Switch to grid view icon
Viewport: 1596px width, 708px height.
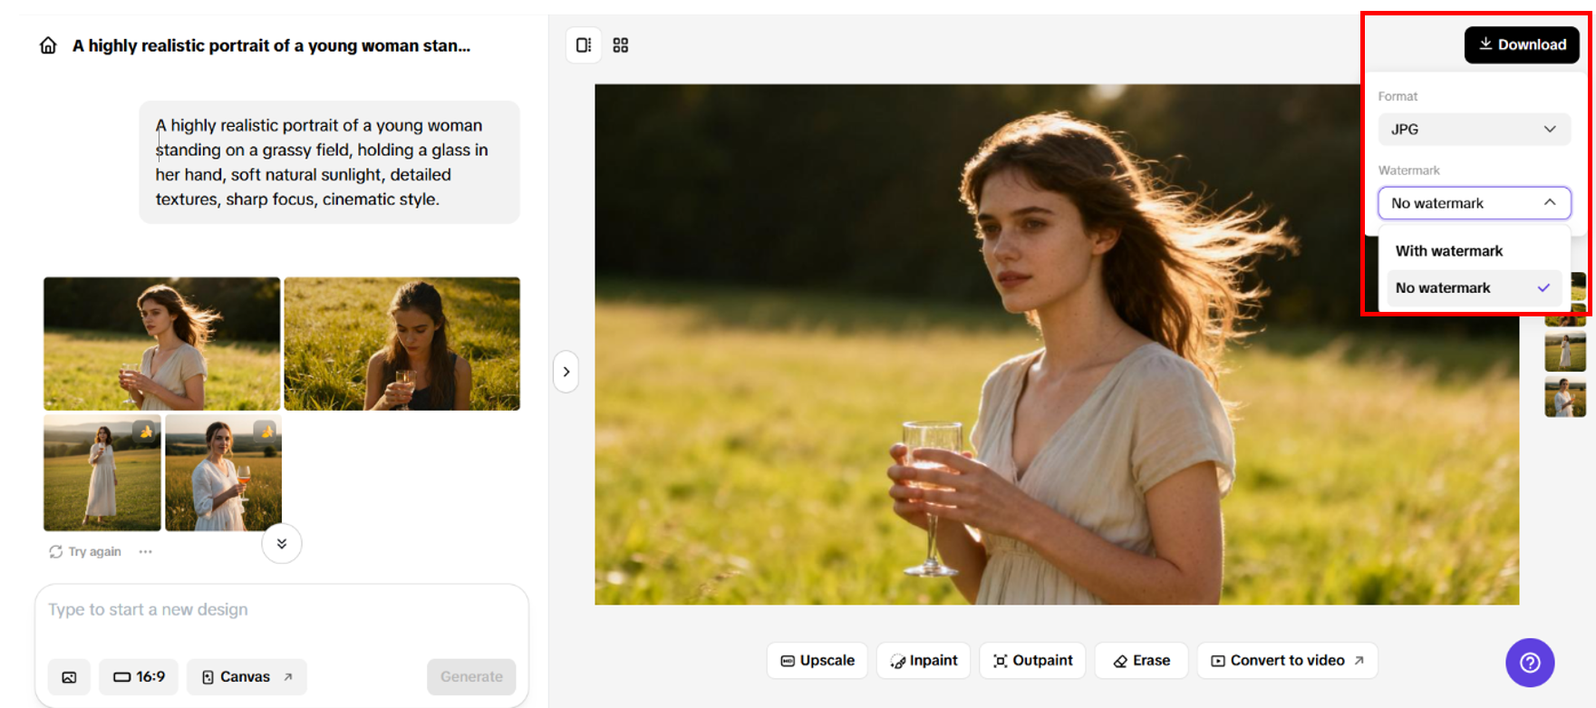[621, 45]
